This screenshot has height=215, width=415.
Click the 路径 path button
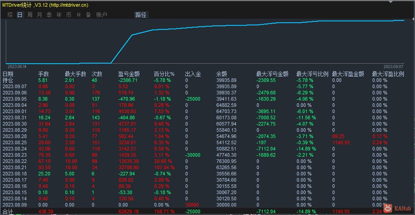point(141,15)
